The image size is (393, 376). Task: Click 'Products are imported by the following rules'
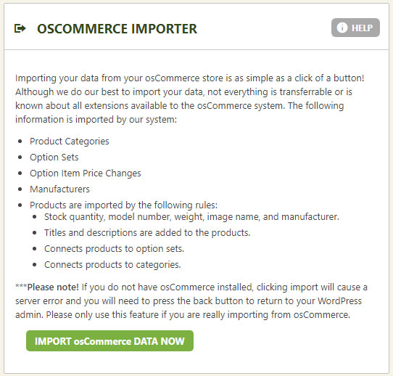123,205
